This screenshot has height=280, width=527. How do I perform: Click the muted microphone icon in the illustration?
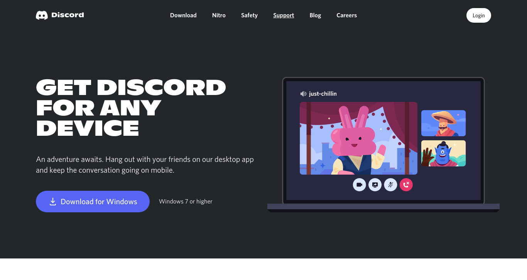click(390, 185)
